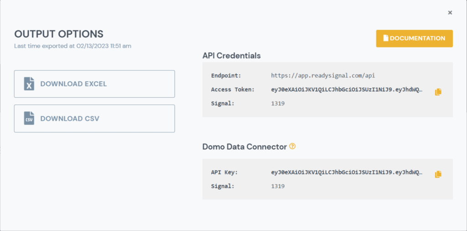
Task: Open the Documentation page
Action: pos(414,39)
